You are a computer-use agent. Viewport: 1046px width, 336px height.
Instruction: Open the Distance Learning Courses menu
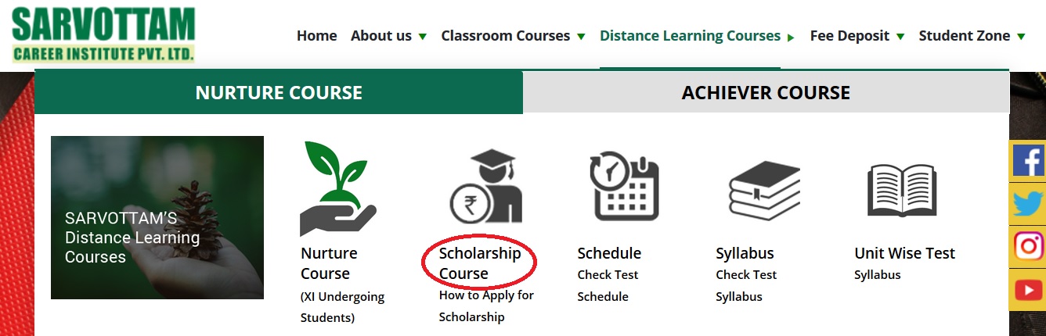(x=690, y=36)
